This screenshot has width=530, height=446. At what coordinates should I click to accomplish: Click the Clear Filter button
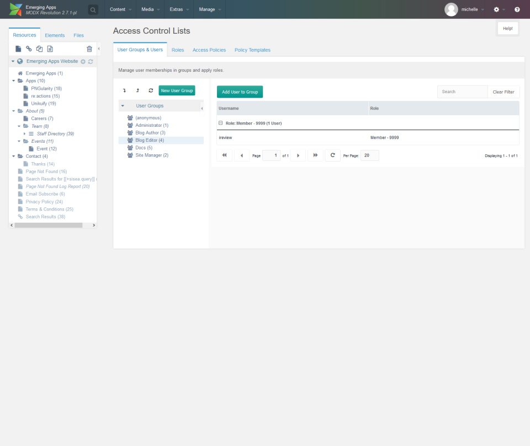[503, 92]
